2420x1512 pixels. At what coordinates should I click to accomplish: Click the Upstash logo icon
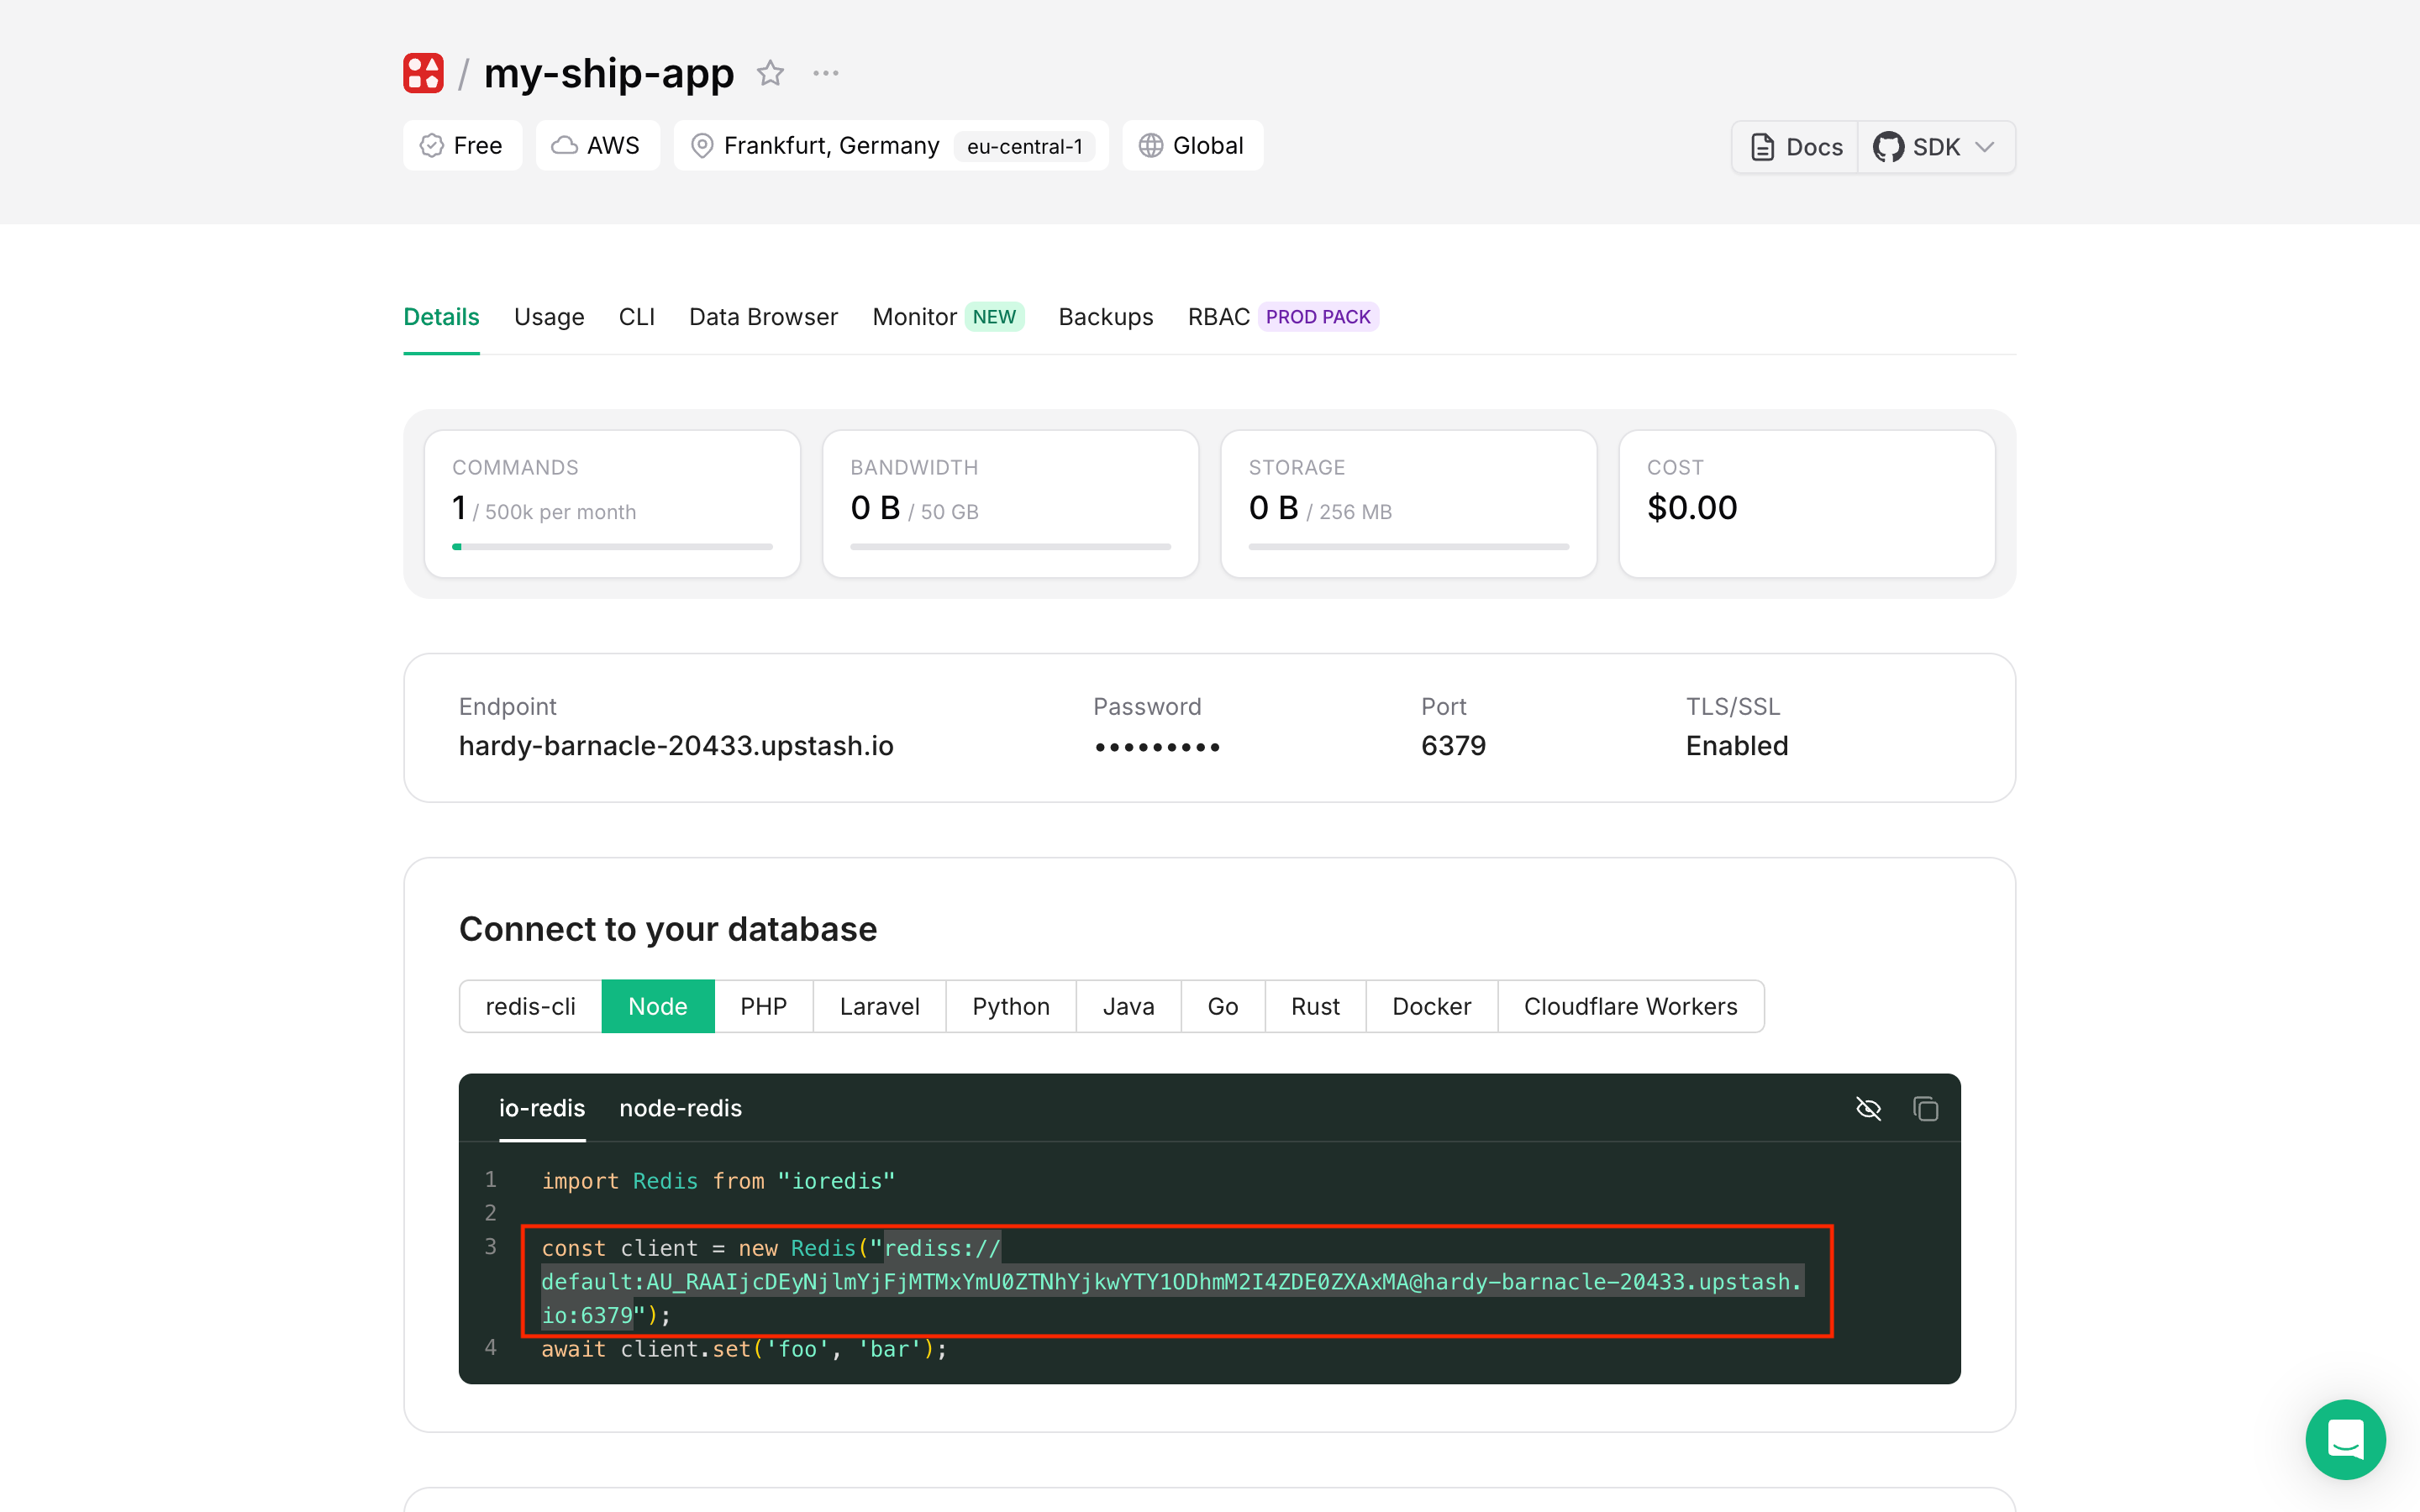pyautogui.click(x=422, y=72)
